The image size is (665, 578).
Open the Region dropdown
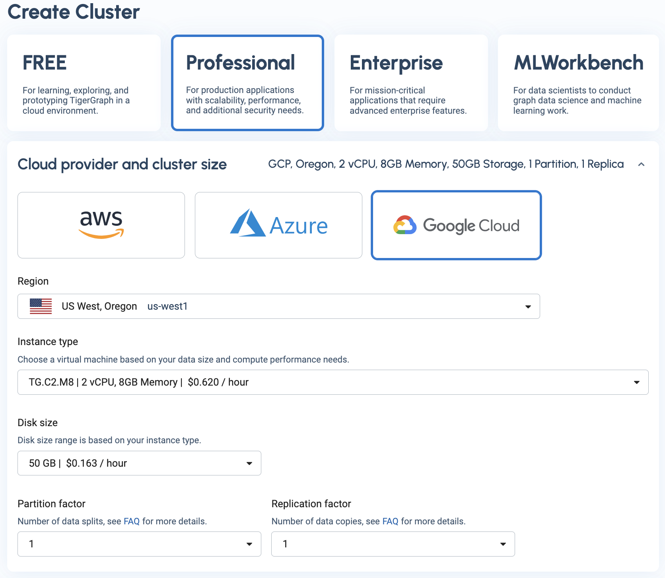click(x=528, y=306)
